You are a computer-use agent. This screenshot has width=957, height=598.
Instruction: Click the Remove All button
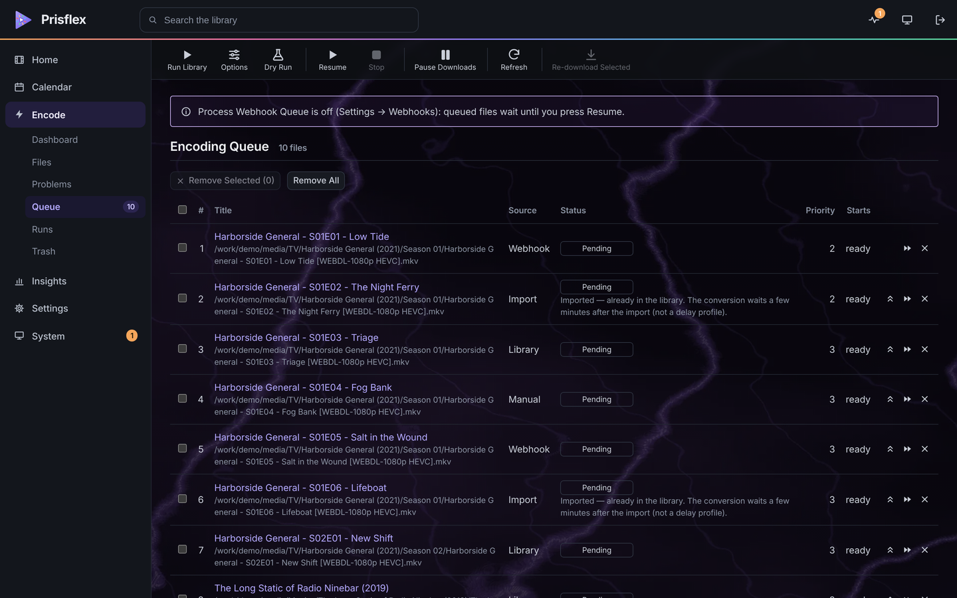tap(316, 181)
